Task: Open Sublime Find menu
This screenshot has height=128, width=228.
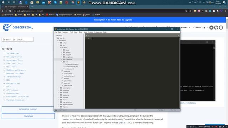Action: [71, 32]
